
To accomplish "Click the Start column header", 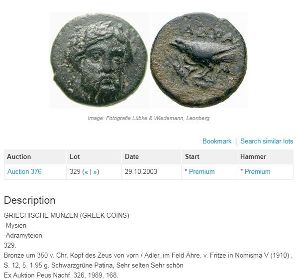I will pyautogui.click(x=192, y=157).
